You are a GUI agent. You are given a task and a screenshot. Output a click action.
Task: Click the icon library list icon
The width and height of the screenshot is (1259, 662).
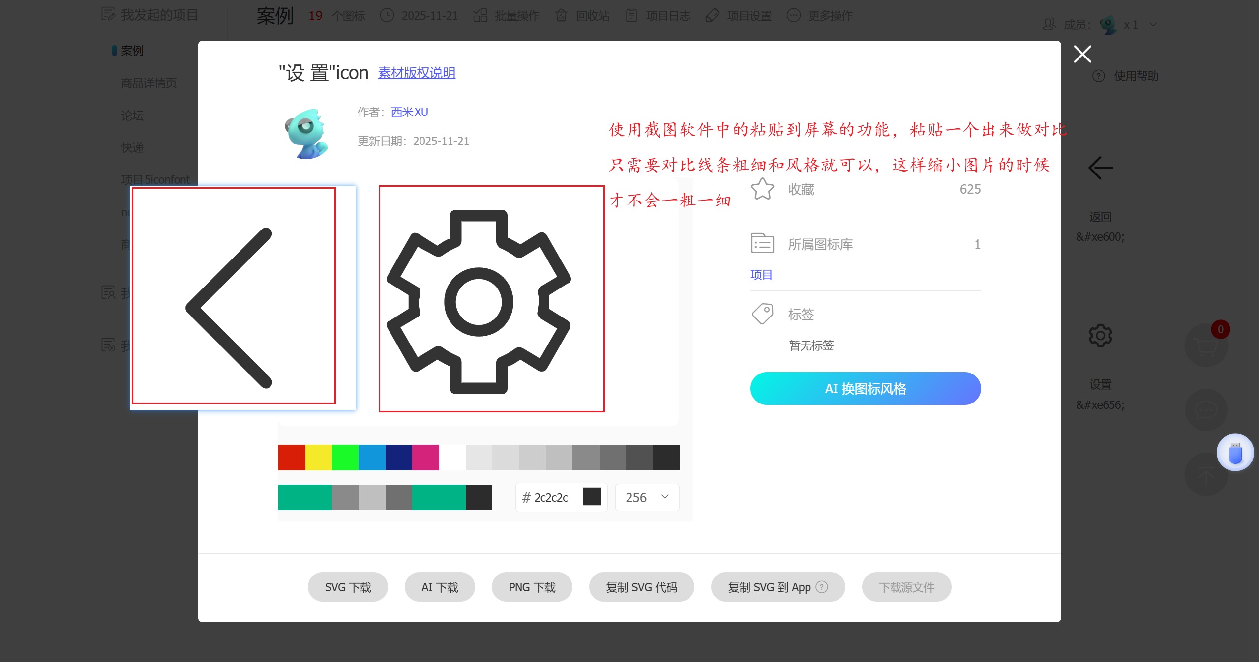pyautogui.click(x=762, y=244)
